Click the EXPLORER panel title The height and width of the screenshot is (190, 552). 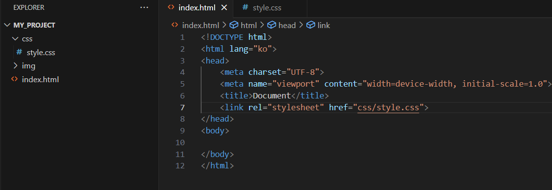click(x=29, y=8)
